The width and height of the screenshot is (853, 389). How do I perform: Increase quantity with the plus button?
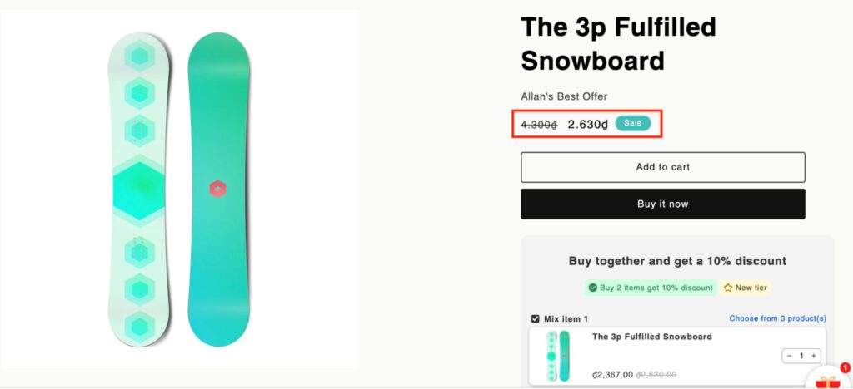pyautogui.click(x=814, y=356)
